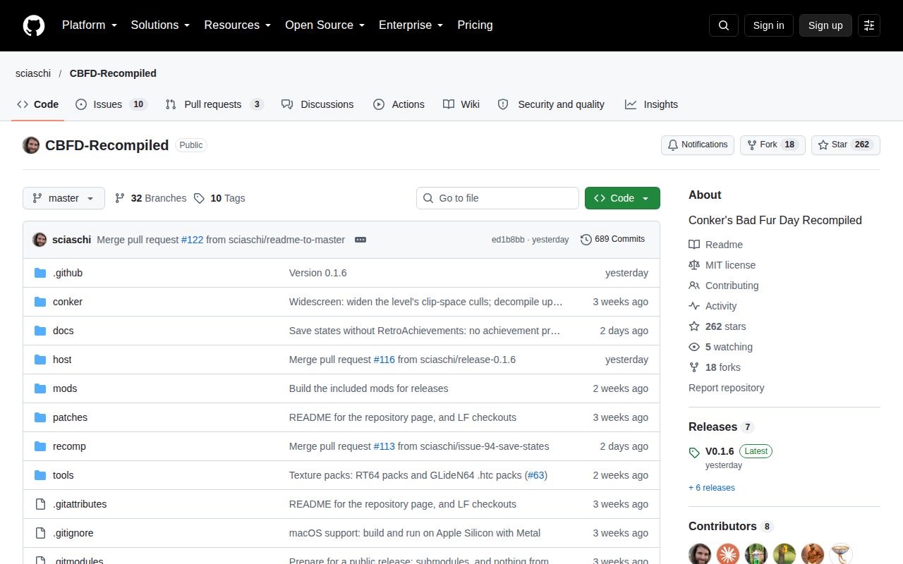The height and width of the screenshot is (564, 903).
Task: Click the conker folder icon
Action: pos(40,302)
